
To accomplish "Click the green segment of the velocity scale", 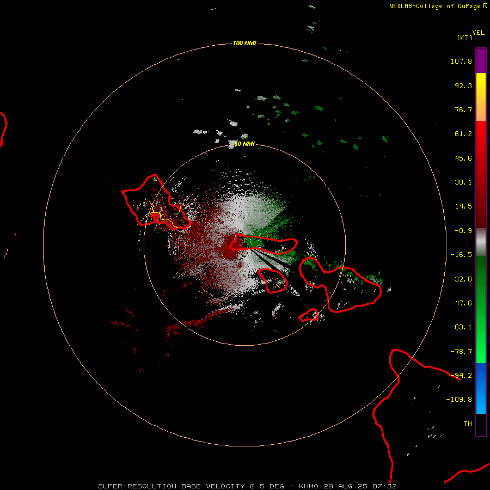I will 481,309.
